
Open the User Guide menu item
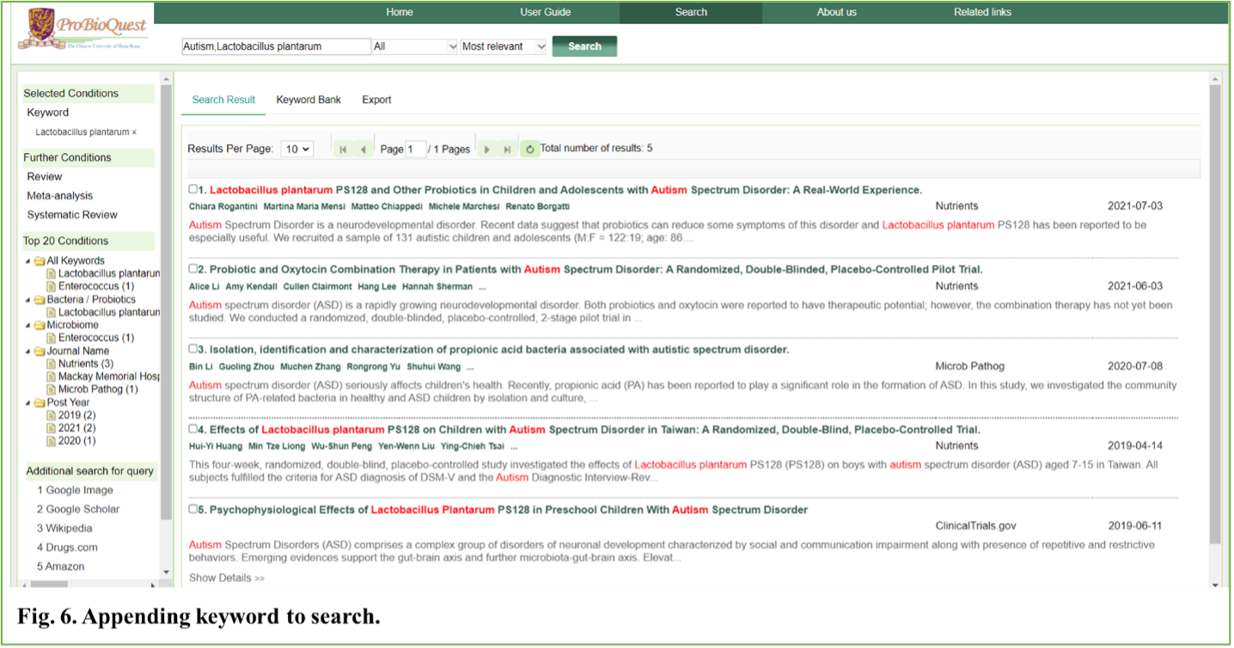[x=545, y=12]
